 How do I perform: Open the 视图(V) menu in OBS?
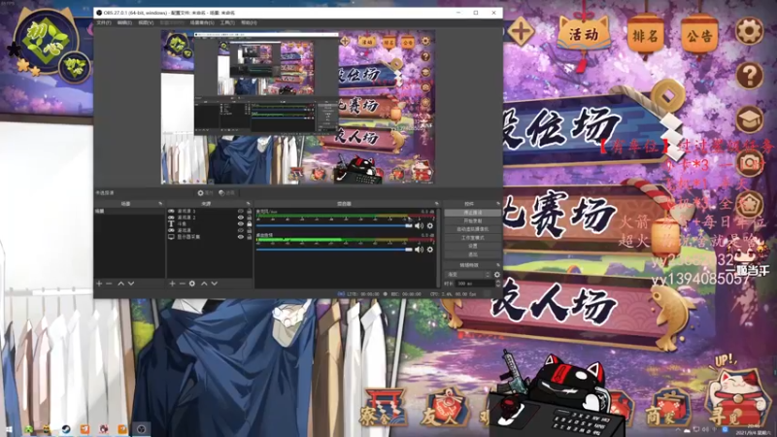click(x=146, y=22)
